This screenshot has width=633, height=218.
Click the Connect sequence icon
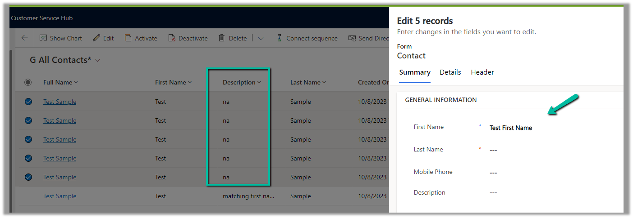279,38
